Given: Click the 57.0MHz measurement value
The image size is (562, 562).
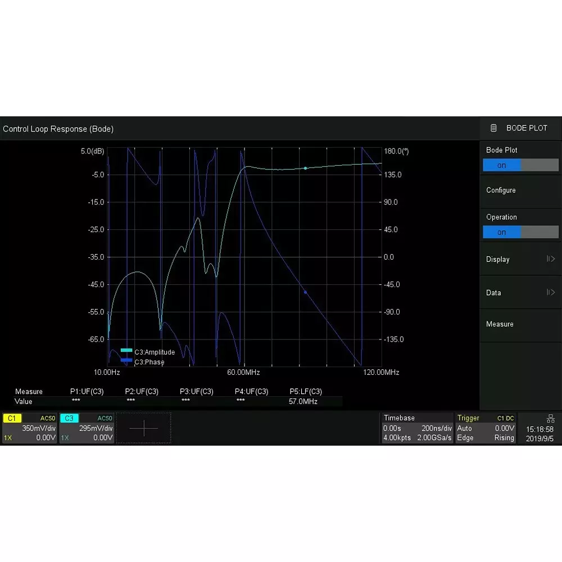Looking at the screenshot, I should click(x=303, y=401).
